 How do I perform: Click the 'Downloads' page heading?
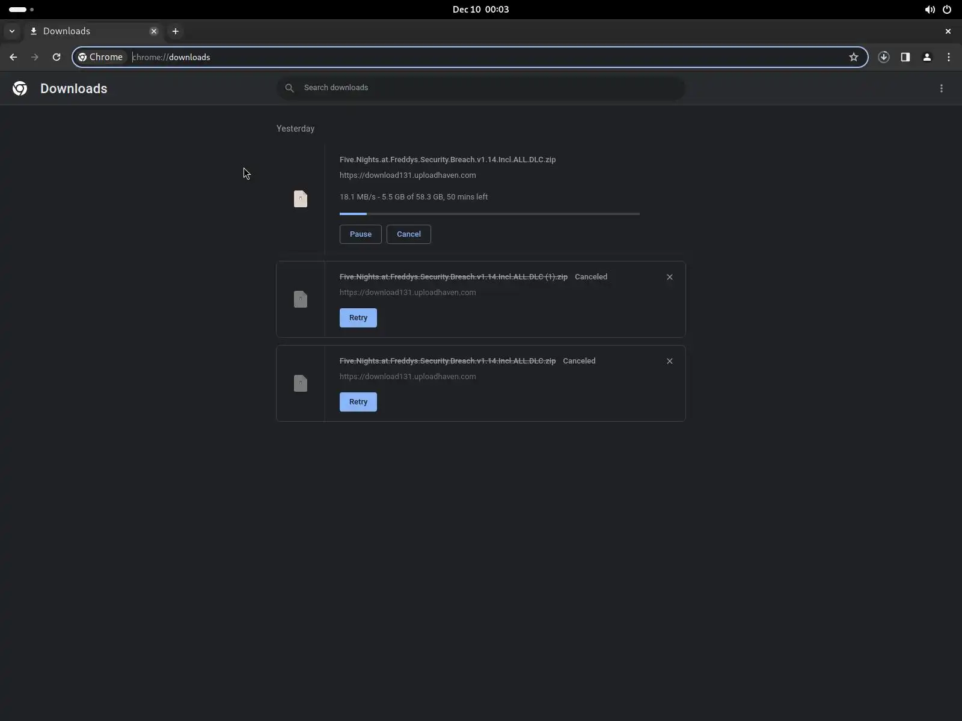74,88
